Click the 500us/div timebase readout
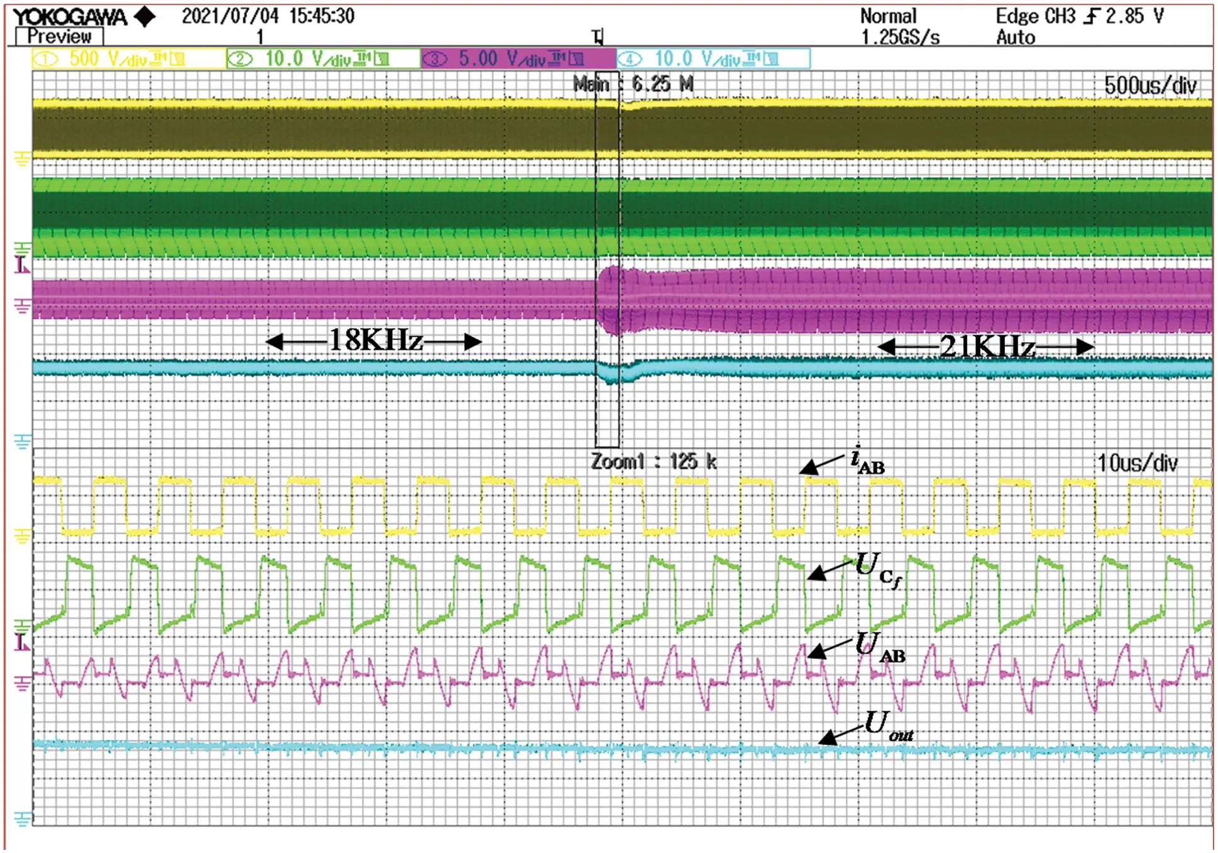1218x853 pixels. [x=1149, y=86]
